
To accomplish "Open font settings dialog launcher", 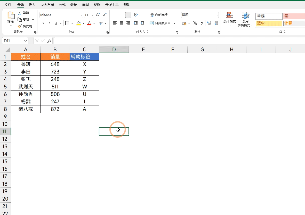I will (x=108, y=32).
